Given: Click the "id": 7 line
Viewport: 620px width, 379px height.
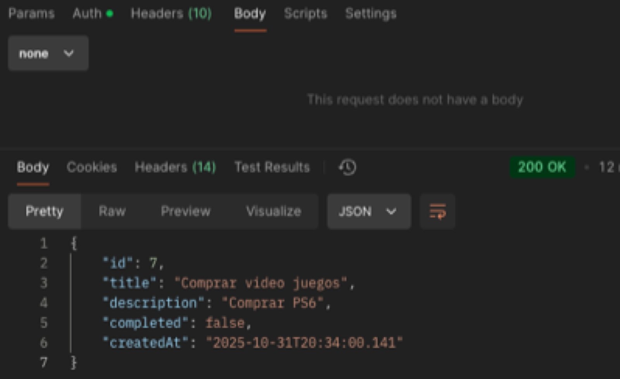Looking at the screenshot, I should 134,263.
